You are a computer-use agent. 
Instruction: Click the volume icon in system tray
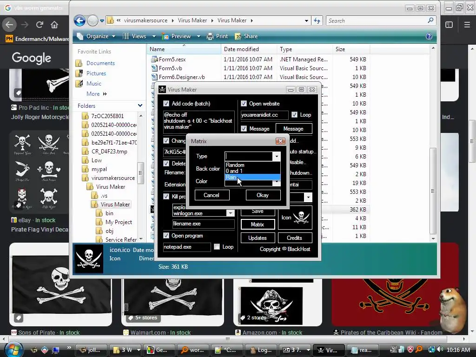point(440,350)
